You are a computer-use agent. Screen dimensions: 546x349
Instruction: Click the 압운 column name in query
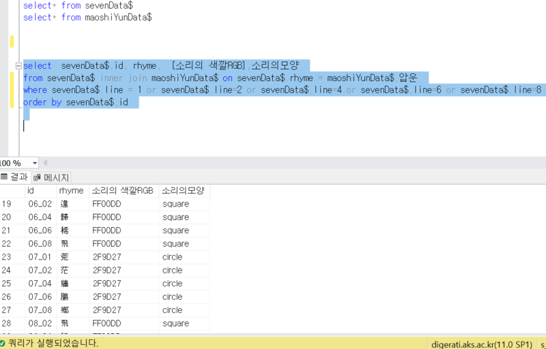tap(407, 78)
